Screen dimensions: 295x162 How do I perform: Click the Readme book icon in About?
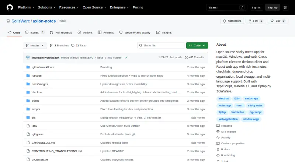218,126
